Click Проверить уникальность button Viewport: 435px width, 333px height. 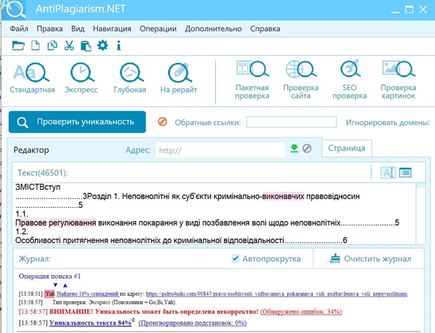click(x=77, y=122)
